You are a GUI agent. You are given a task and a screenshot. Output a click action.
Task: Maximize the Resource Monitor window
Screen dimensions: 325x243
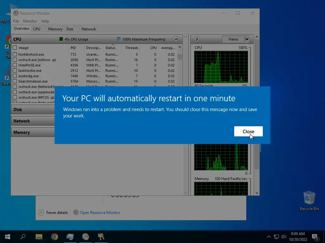coord(238,13)
